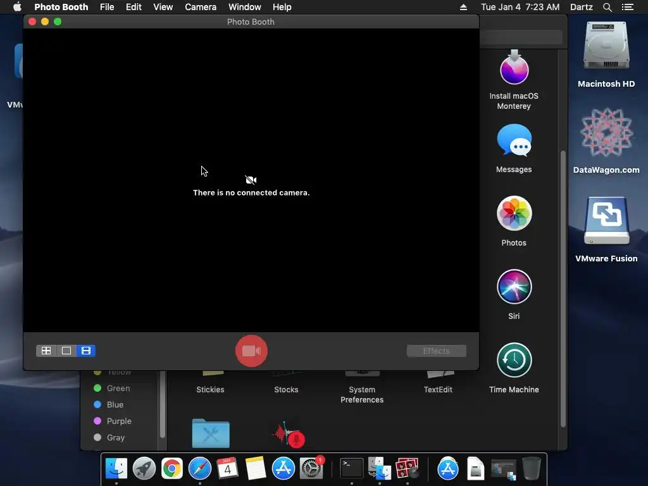Select Stickies label in Finder window
Image resolution: width=648 pixels, height=486 pixels.
tap(210, 390)
